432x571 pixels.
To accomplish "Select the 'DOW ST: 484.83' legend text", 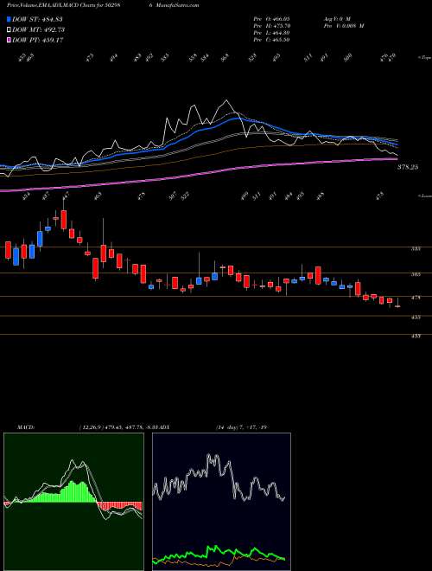I will [38, 19].
